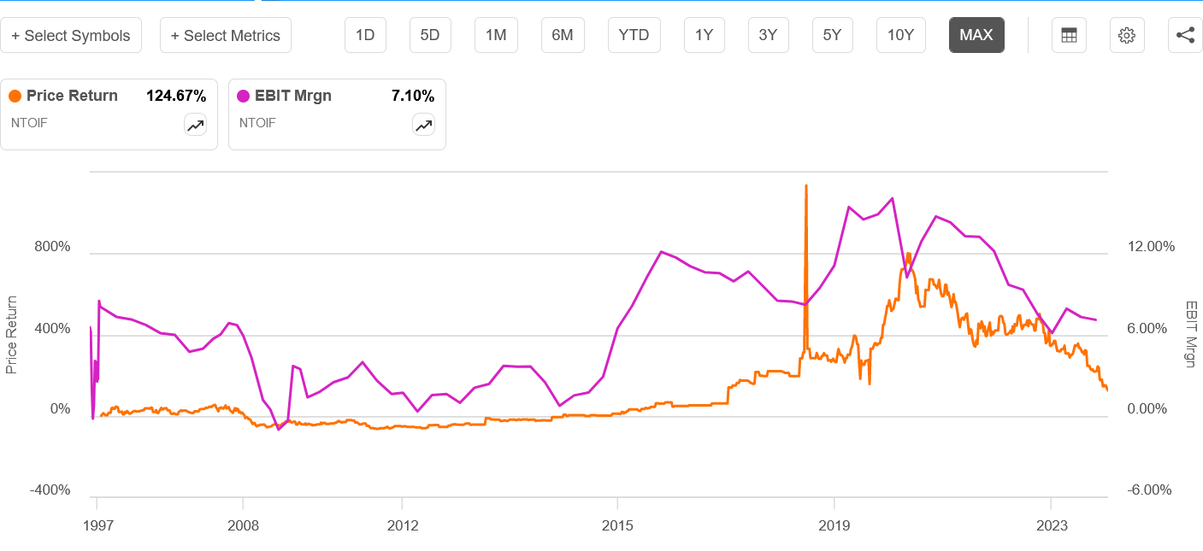1203x551 pixels.
Task: Click the orange Price Return legend dot
Action: coord(14,96)
